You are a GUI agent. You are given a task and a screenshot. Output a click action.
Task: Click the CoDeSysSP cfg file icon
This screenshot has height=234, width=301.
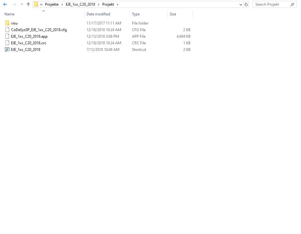tap(7, 30)
